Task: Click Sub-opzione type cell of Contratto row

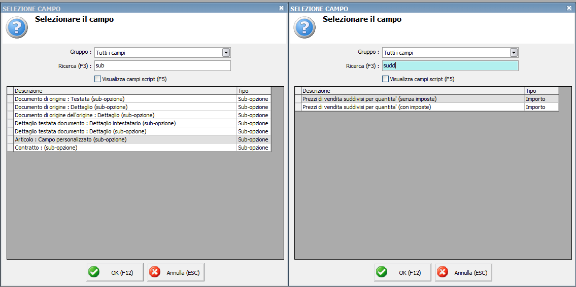Action: click(x=254, y=147)
